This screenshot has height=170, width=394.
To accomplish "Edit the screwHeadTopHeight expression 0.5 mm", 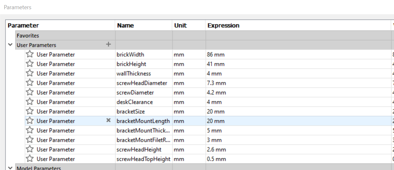I will (298, 159).
